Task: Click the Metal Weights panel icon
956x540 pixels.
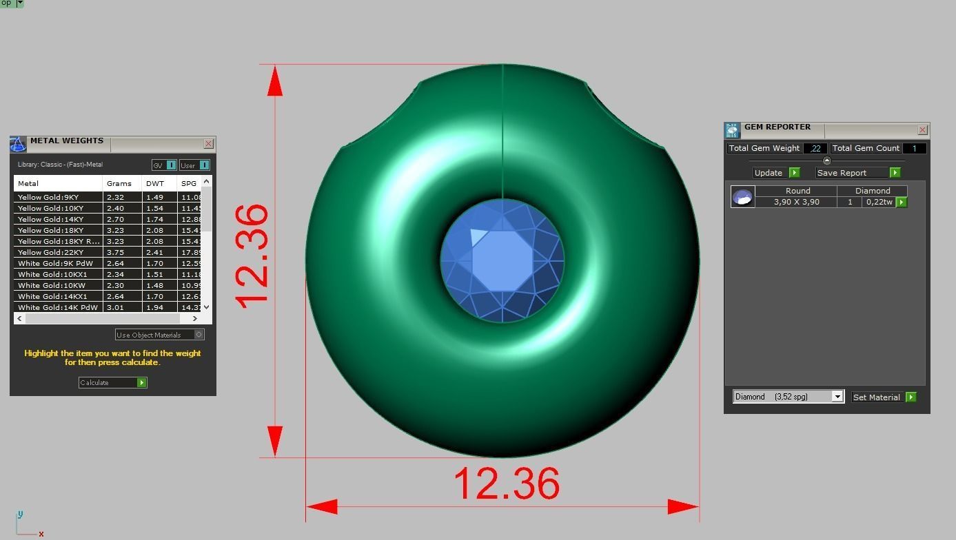Action: 18,144
